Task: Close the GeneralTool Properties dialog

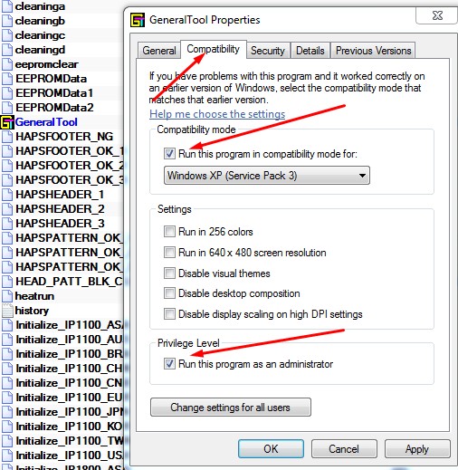Action: pyautogui.click(x=437, y=15)
